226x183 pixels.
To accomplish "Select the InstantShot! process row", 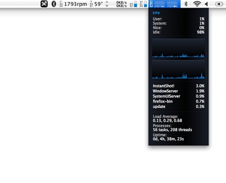I will [x=178, y=86].
